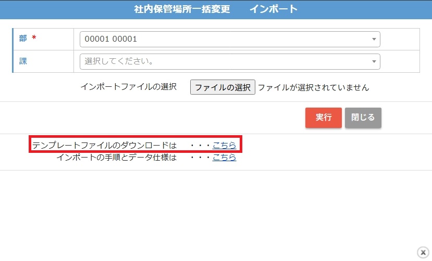Click the arrow of the 部 combo box
Image resolution: width=432 pixels, height=261 pixels.
point(374,40)
